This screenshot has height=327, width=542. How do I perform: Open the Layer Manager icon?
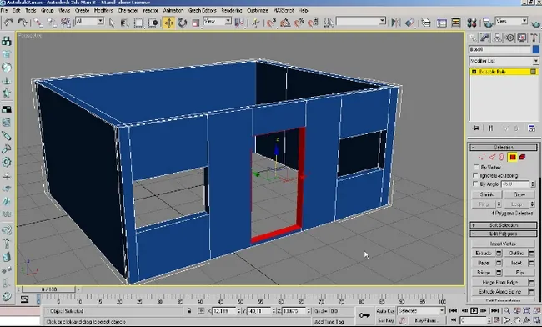(426, 23)
